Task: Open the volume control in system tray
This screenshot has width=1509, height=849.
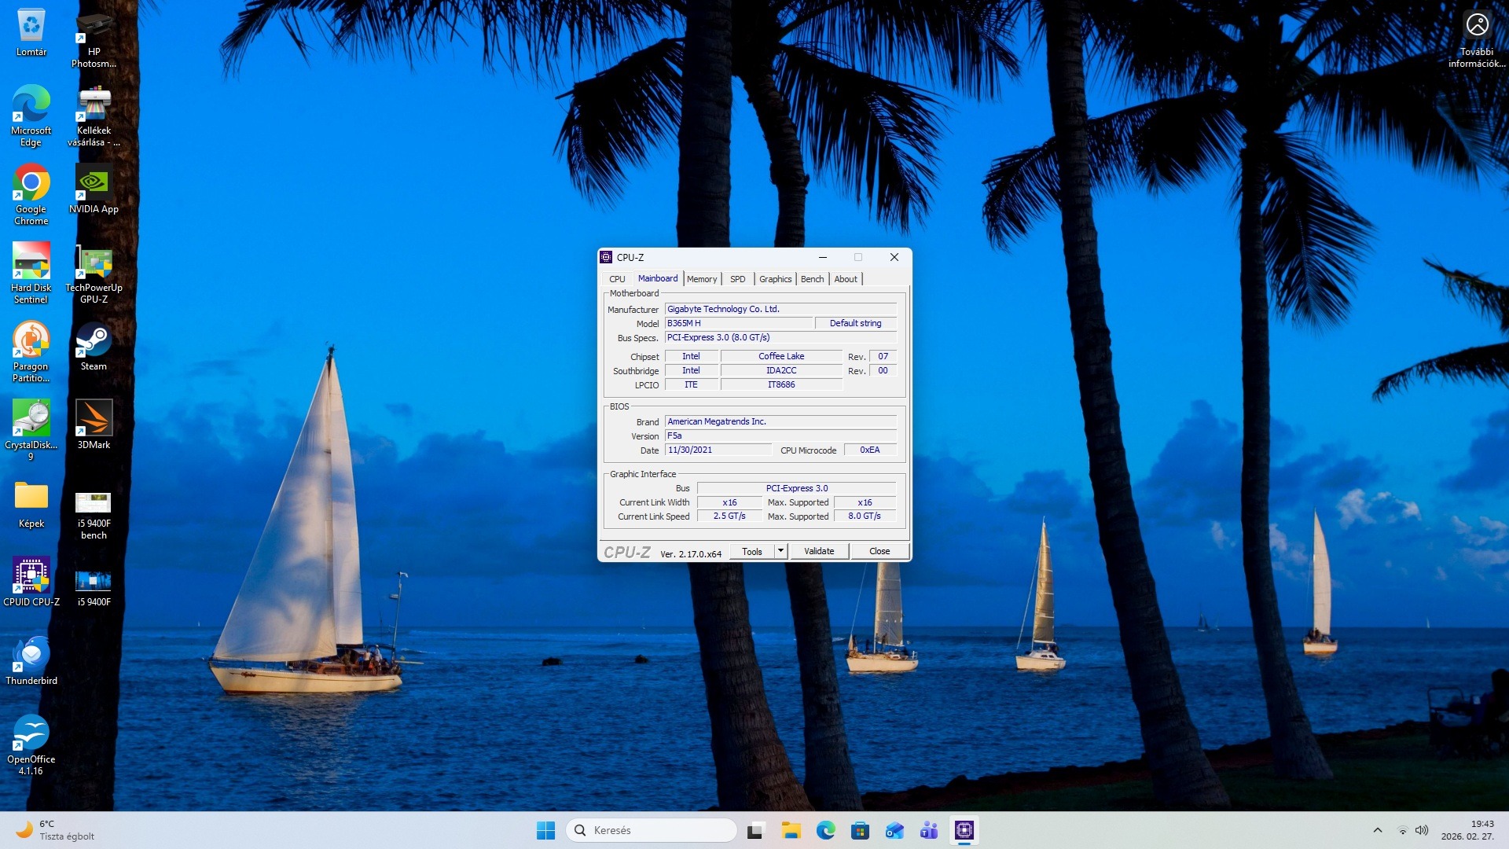Action: (x=1421, y=830)
